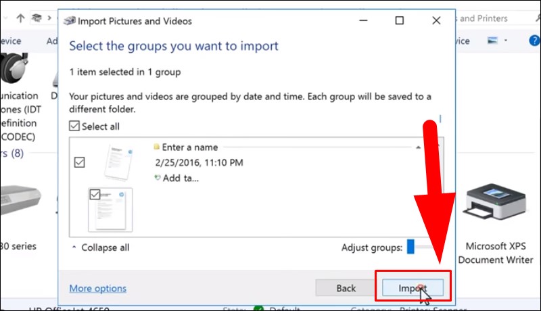Select the scanner device icon on the left
Screen dimensions: 541x311
(20, 200)
